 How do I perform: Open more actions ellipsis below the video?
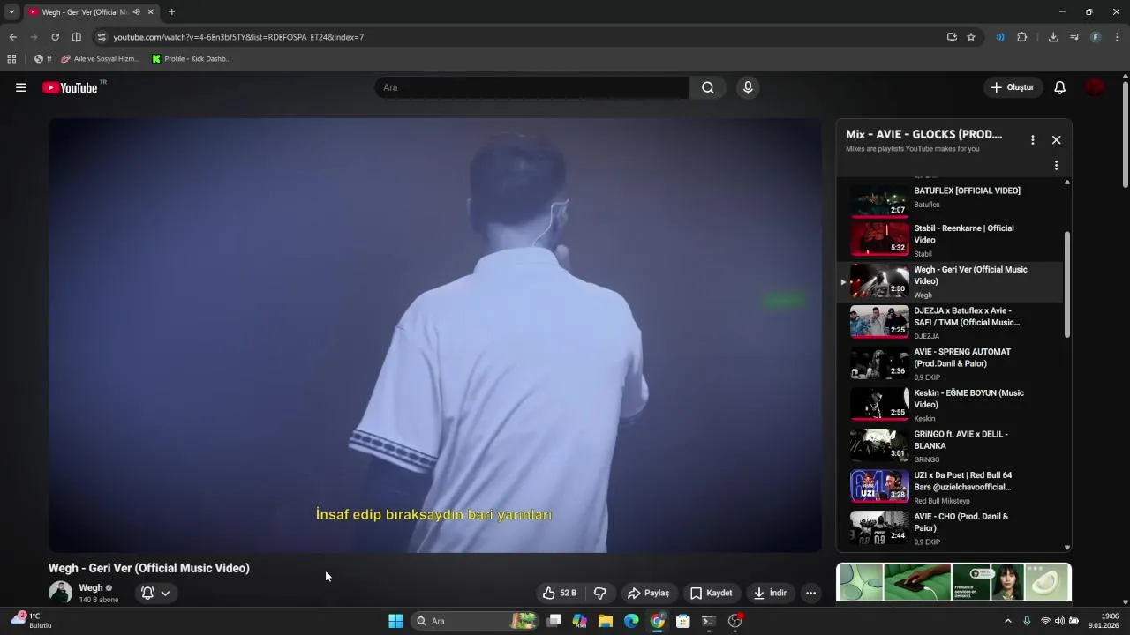point(810,593)
